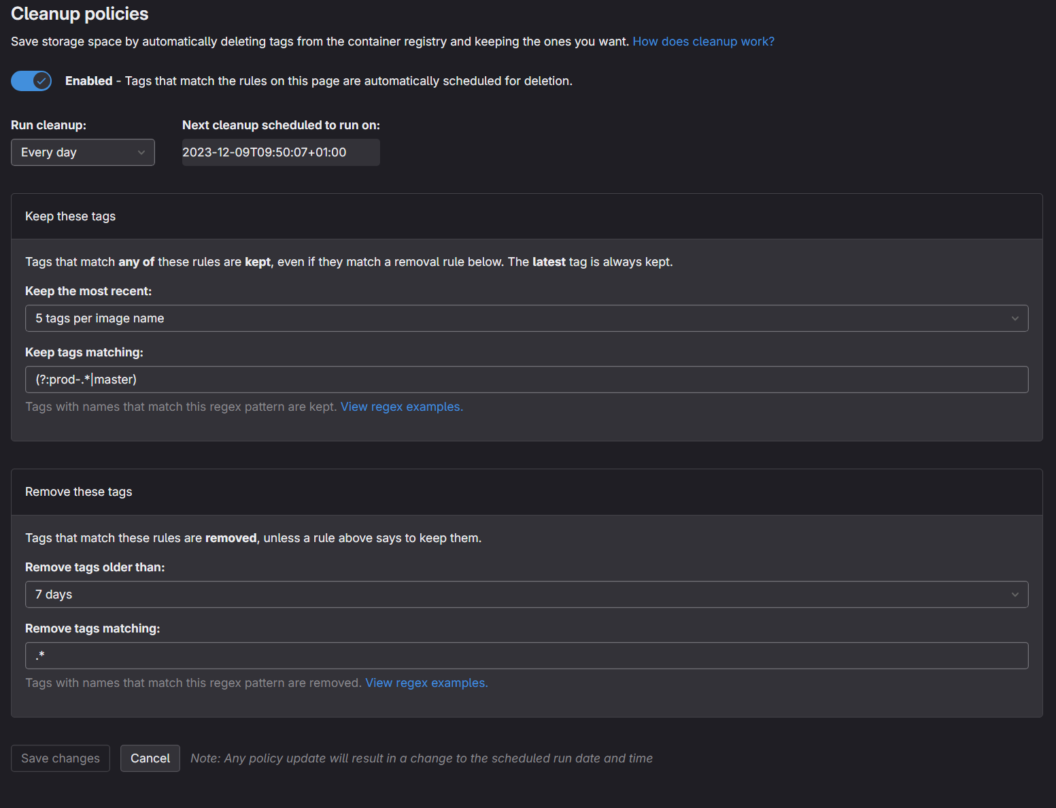Open View regex examples link under removed tags
This screenshot has width=1056, height=808.
[x=426, y=683]
